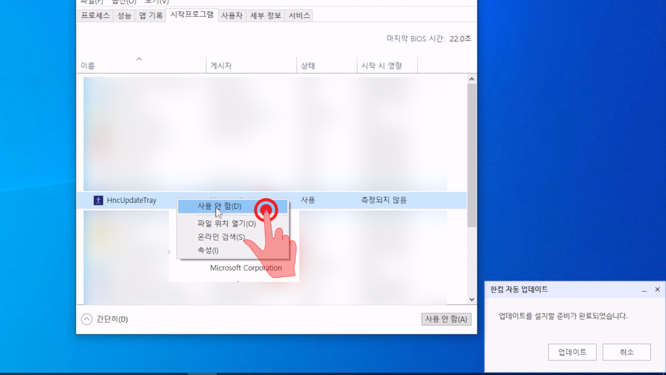Pick 온라인 검색(S) in context menu
The height and width of the screenshot is (375, 666).
(221, 237)
